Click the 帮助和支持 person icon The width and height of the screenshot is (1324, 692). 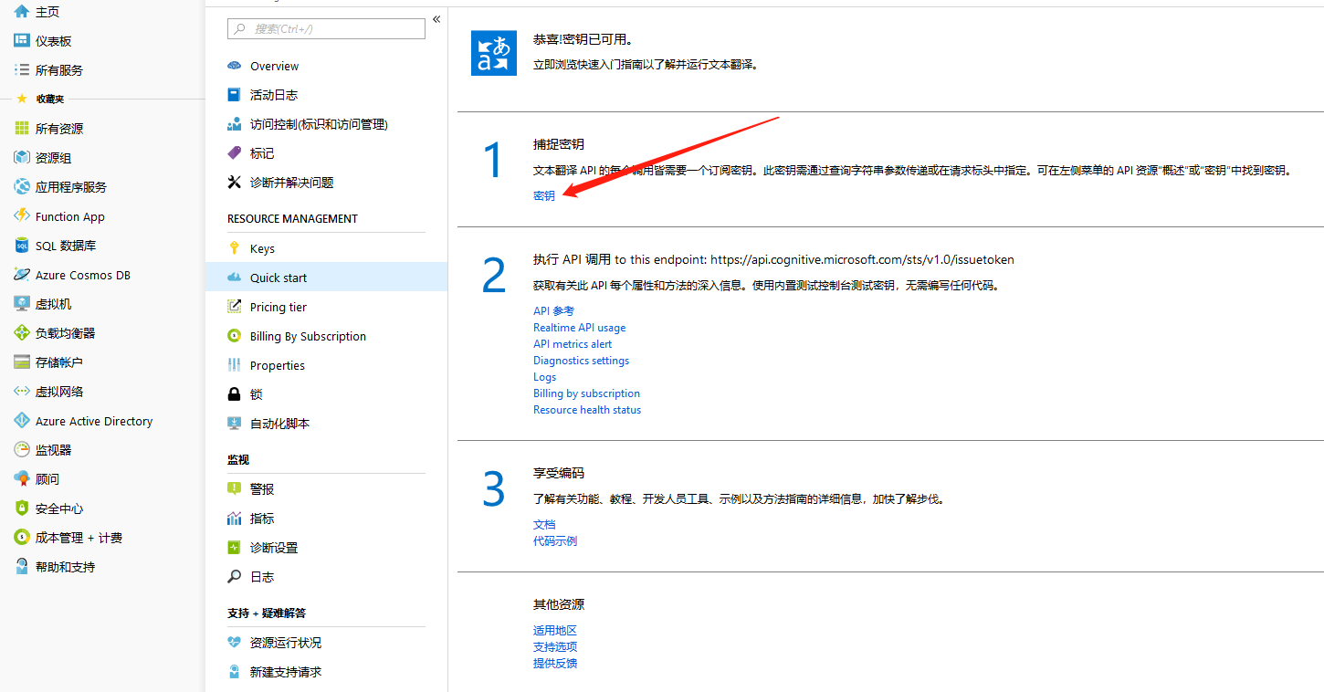pyautogui.click(x=22, y=567)
